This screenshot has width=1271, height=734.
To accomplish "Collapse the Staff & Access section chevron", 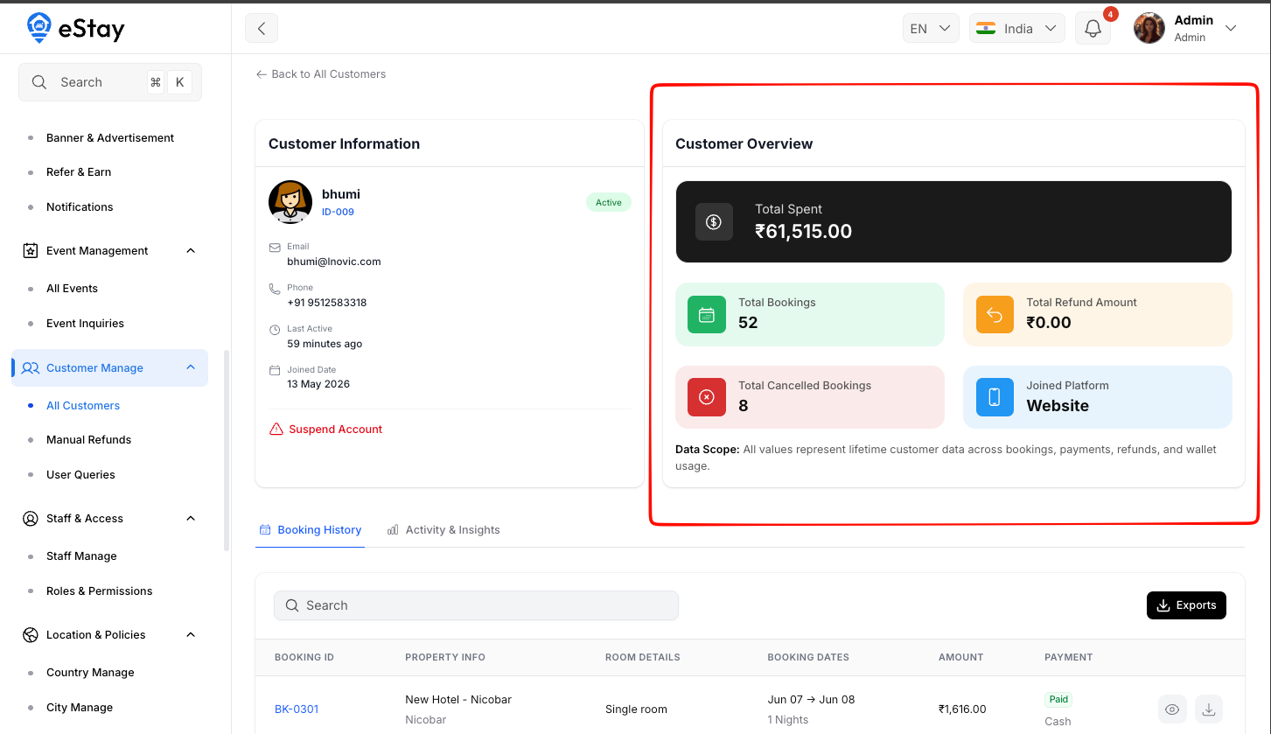I will 191,519.
